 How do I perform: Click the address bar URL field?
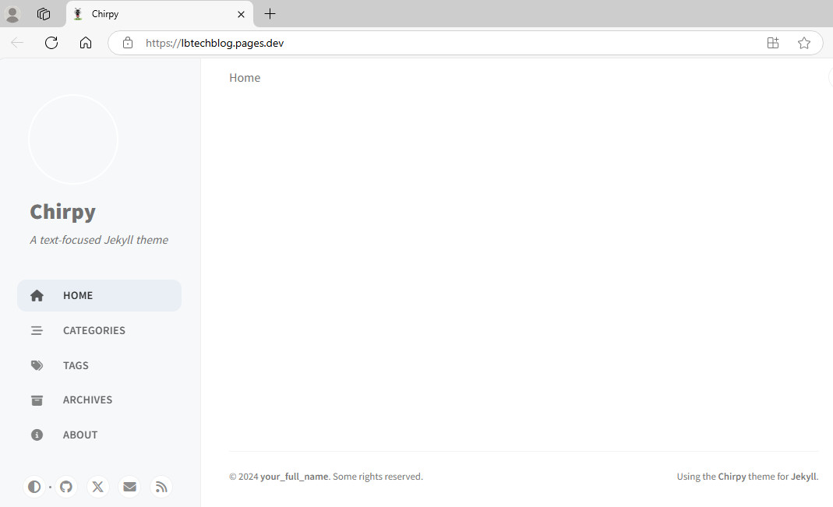pos(436,43)
